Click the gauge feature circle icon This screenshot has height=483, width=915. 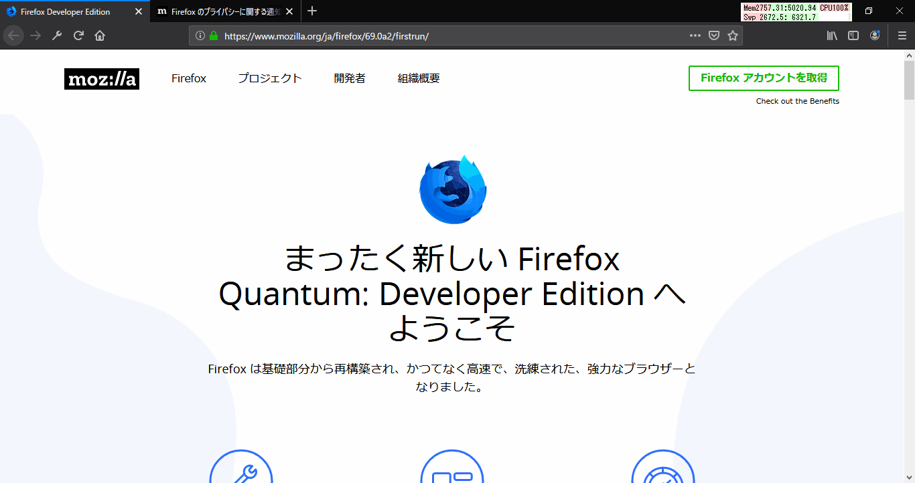click(663, 466)
